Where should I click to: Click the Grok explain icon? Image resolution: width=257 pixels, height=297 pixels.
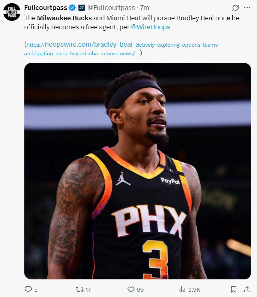point(235,8)
